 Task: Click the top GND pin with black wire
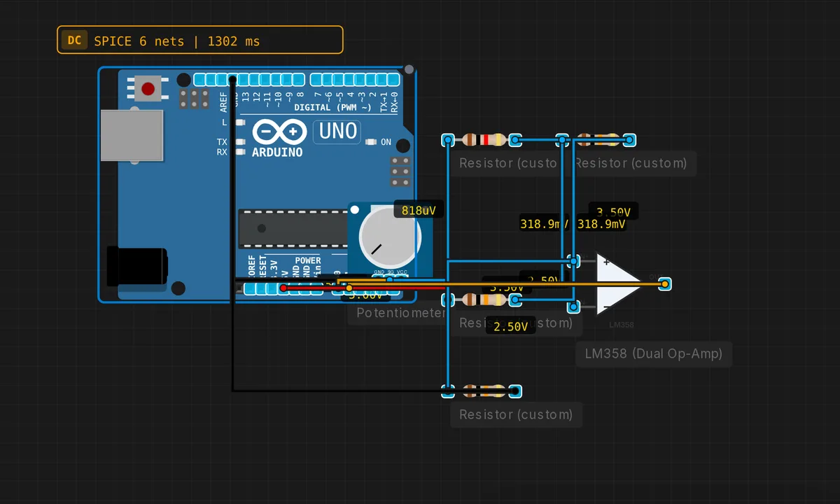pyautogui.click(x=233, y=79)
